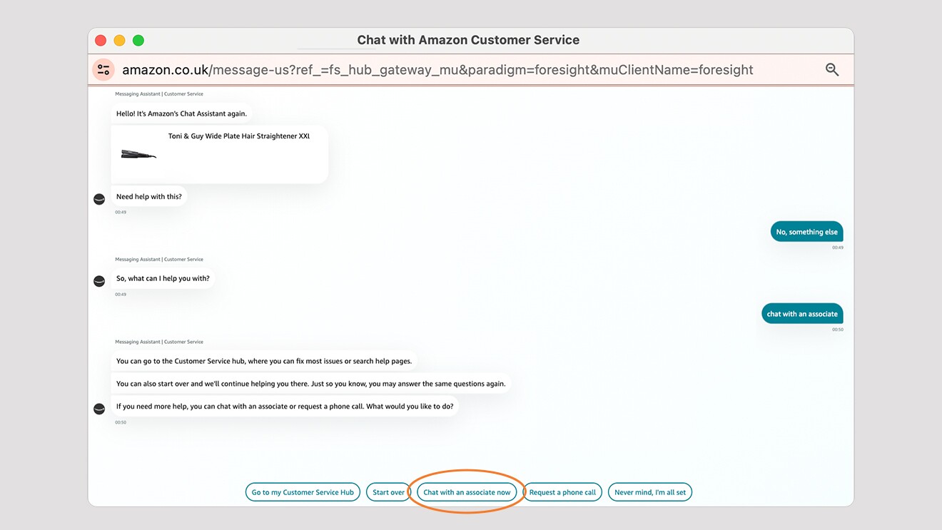The height and width of the screenshot is (530, 942).
Task: Click assistant avatar beside "Need help with this?"
Action: point(99,199)
